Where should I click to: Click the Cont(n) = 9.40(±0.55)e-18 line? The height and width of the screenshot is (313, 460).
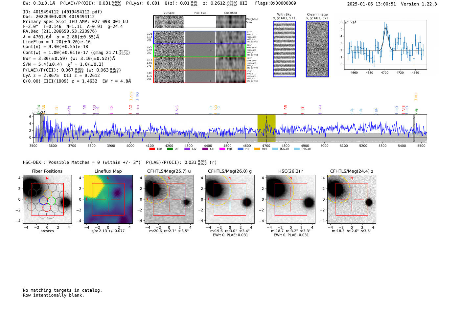coord(56,47)
